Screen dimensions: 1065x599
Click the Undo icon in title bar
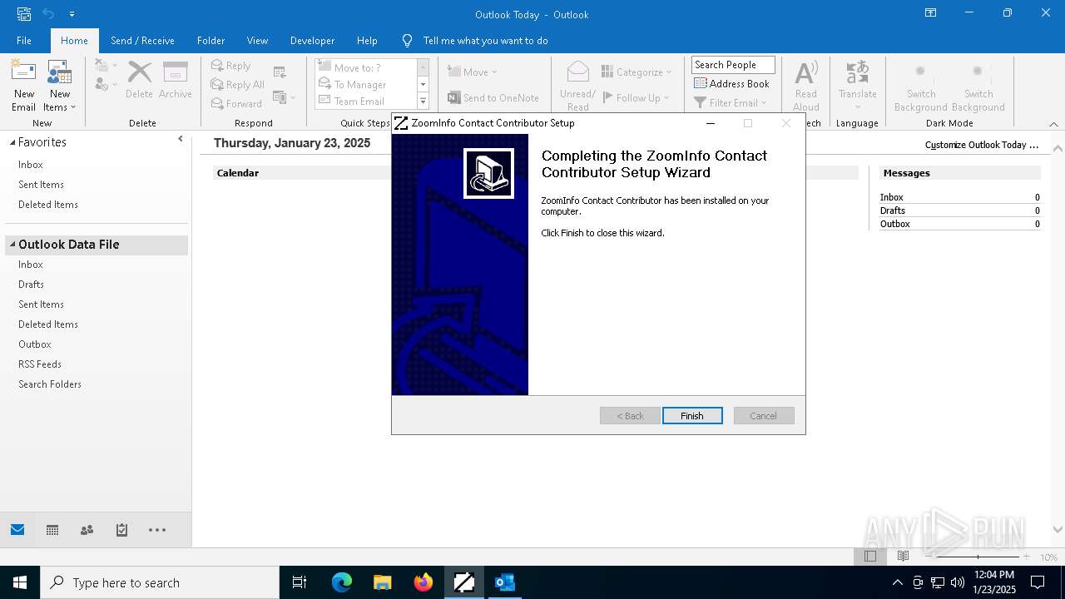[48, 14]
